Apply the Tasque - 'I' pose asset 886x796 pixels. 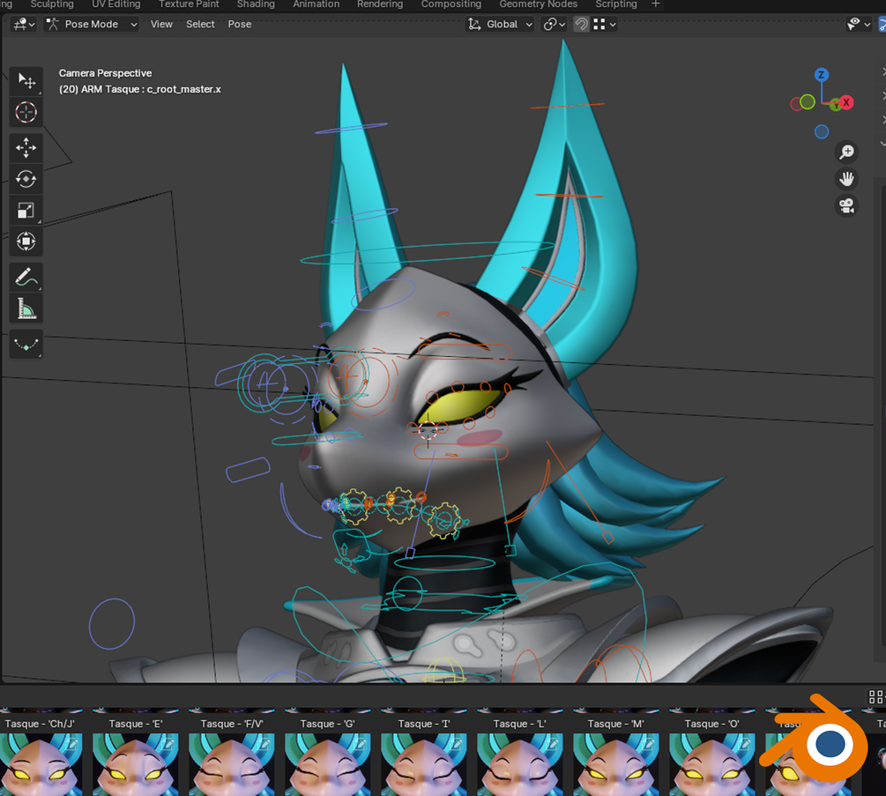click(x=424, y=757)
